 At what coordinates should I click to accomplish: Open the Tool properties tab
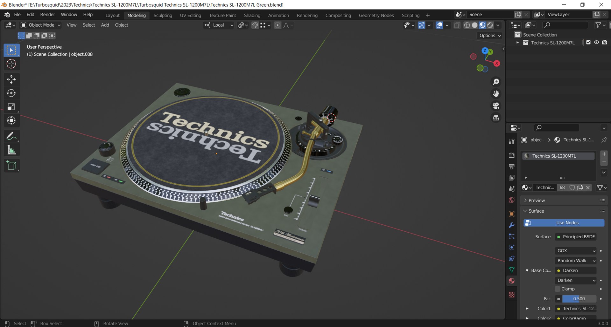(512, 141)
